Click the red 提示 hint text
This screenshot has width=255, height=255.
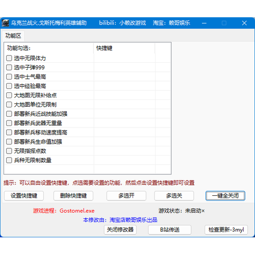pos(99,183)
